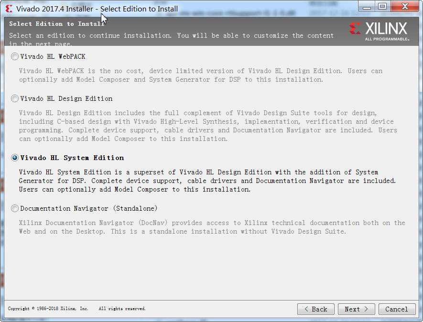Close the Vivado 2017.4 Installer window
Image resolution: width=423 pixels, height=322 pixels.
(x=405, y=7)
